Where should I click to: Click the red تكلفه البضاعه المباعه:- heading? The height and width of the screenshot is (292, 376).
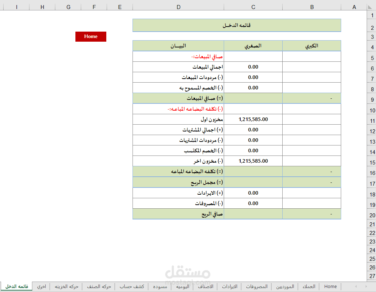[x=178, y=109]
